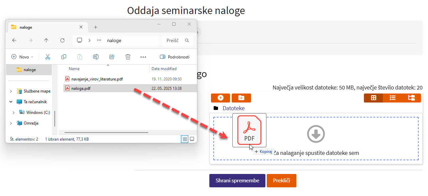Image resolution: width=428 pixels, height=196 pixels.
Task: Select the navajanje_virov_literature.pdf file
Action: click(x=97, y=79)
